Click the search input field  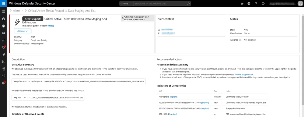161,3
